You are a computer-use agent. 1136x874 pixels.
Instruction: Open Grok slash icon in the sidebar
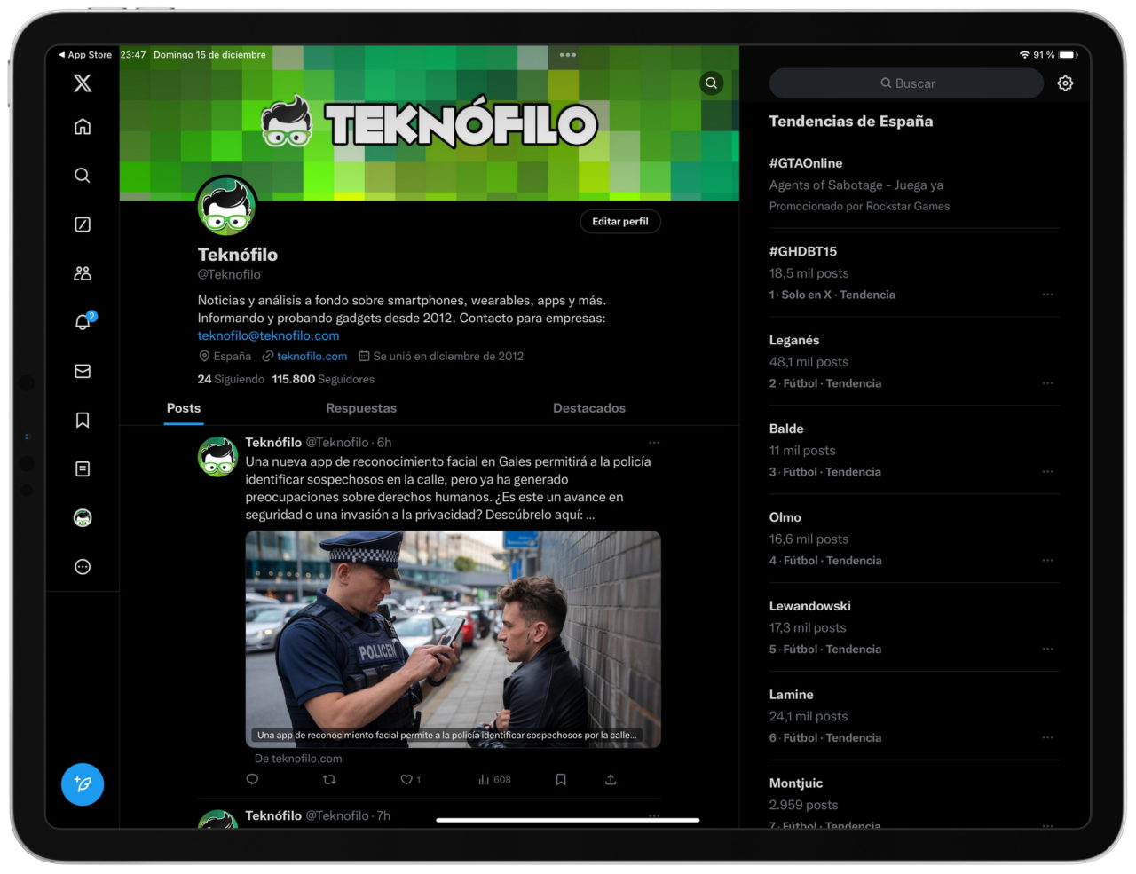83,224
